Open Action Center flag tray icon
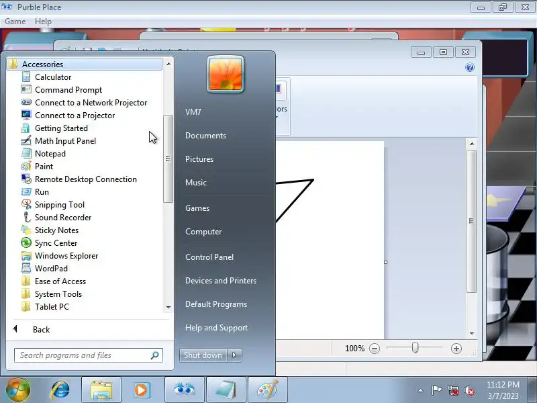537x403 pixels. pos(436,390)
